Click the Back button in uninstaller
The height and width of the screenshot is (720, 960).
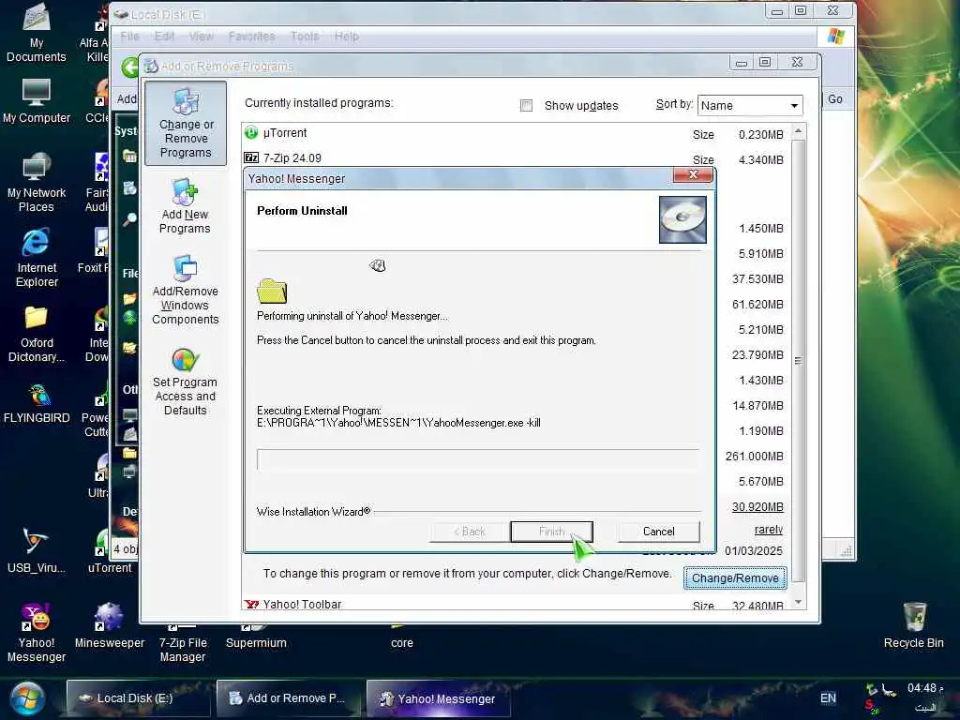coord(470,532)
